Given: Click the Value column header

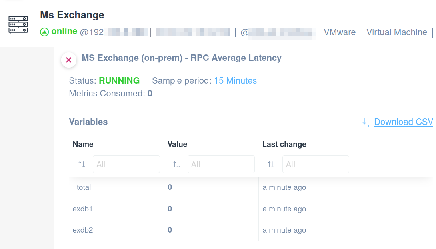Looking at the screenshot, I should (x=178, y=144).
